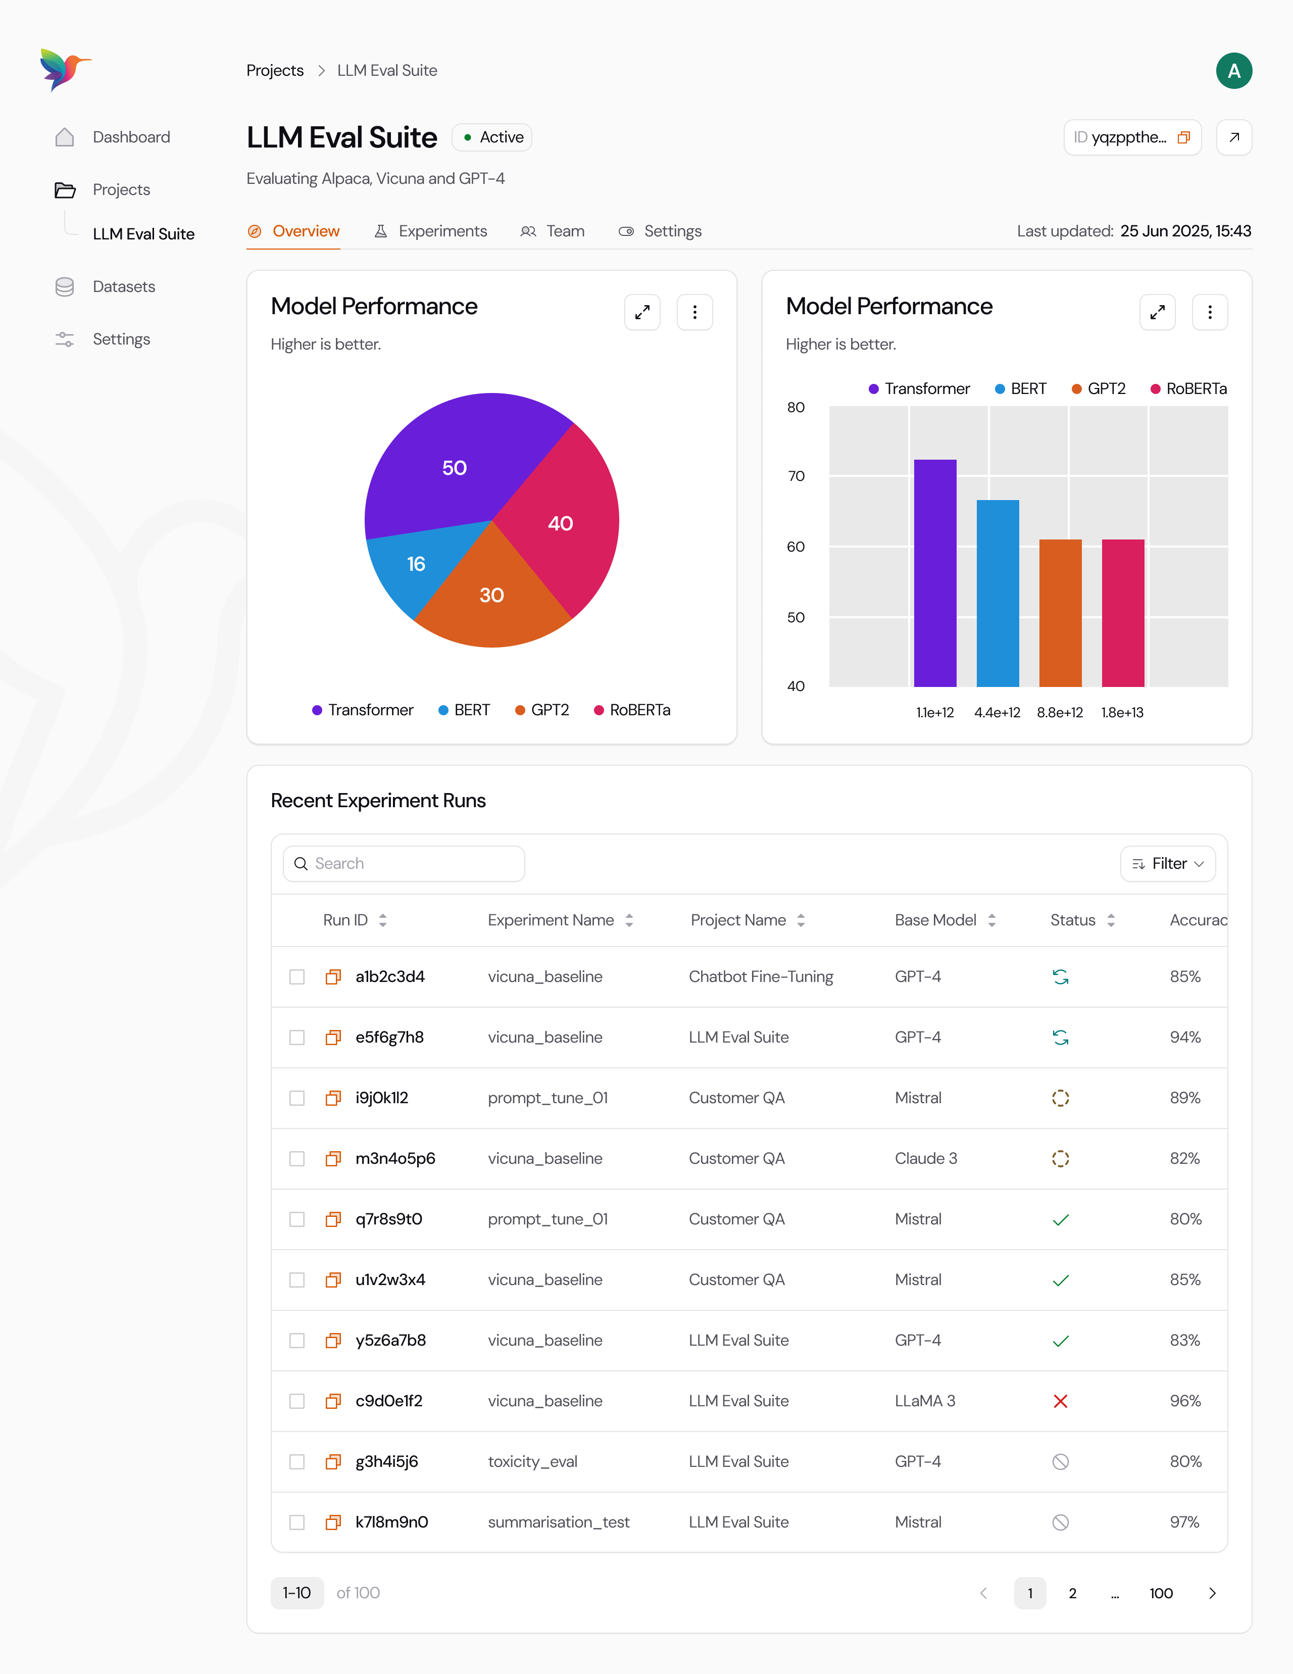Sort table by Base Model
The image size is (1293, 1674).
[x=991, y=920]
